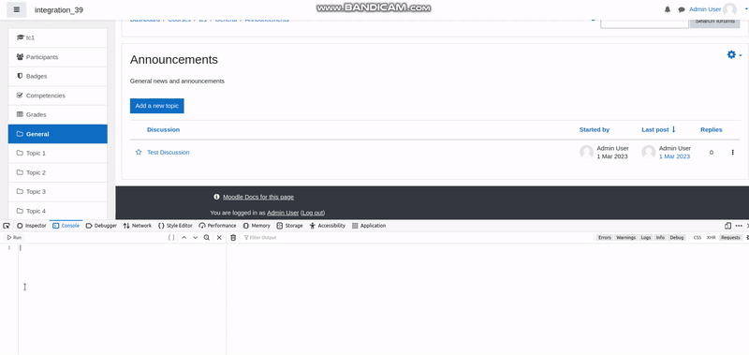Toggle the Requests filter
The image size is (749, 355).
(x=730, y=238)
